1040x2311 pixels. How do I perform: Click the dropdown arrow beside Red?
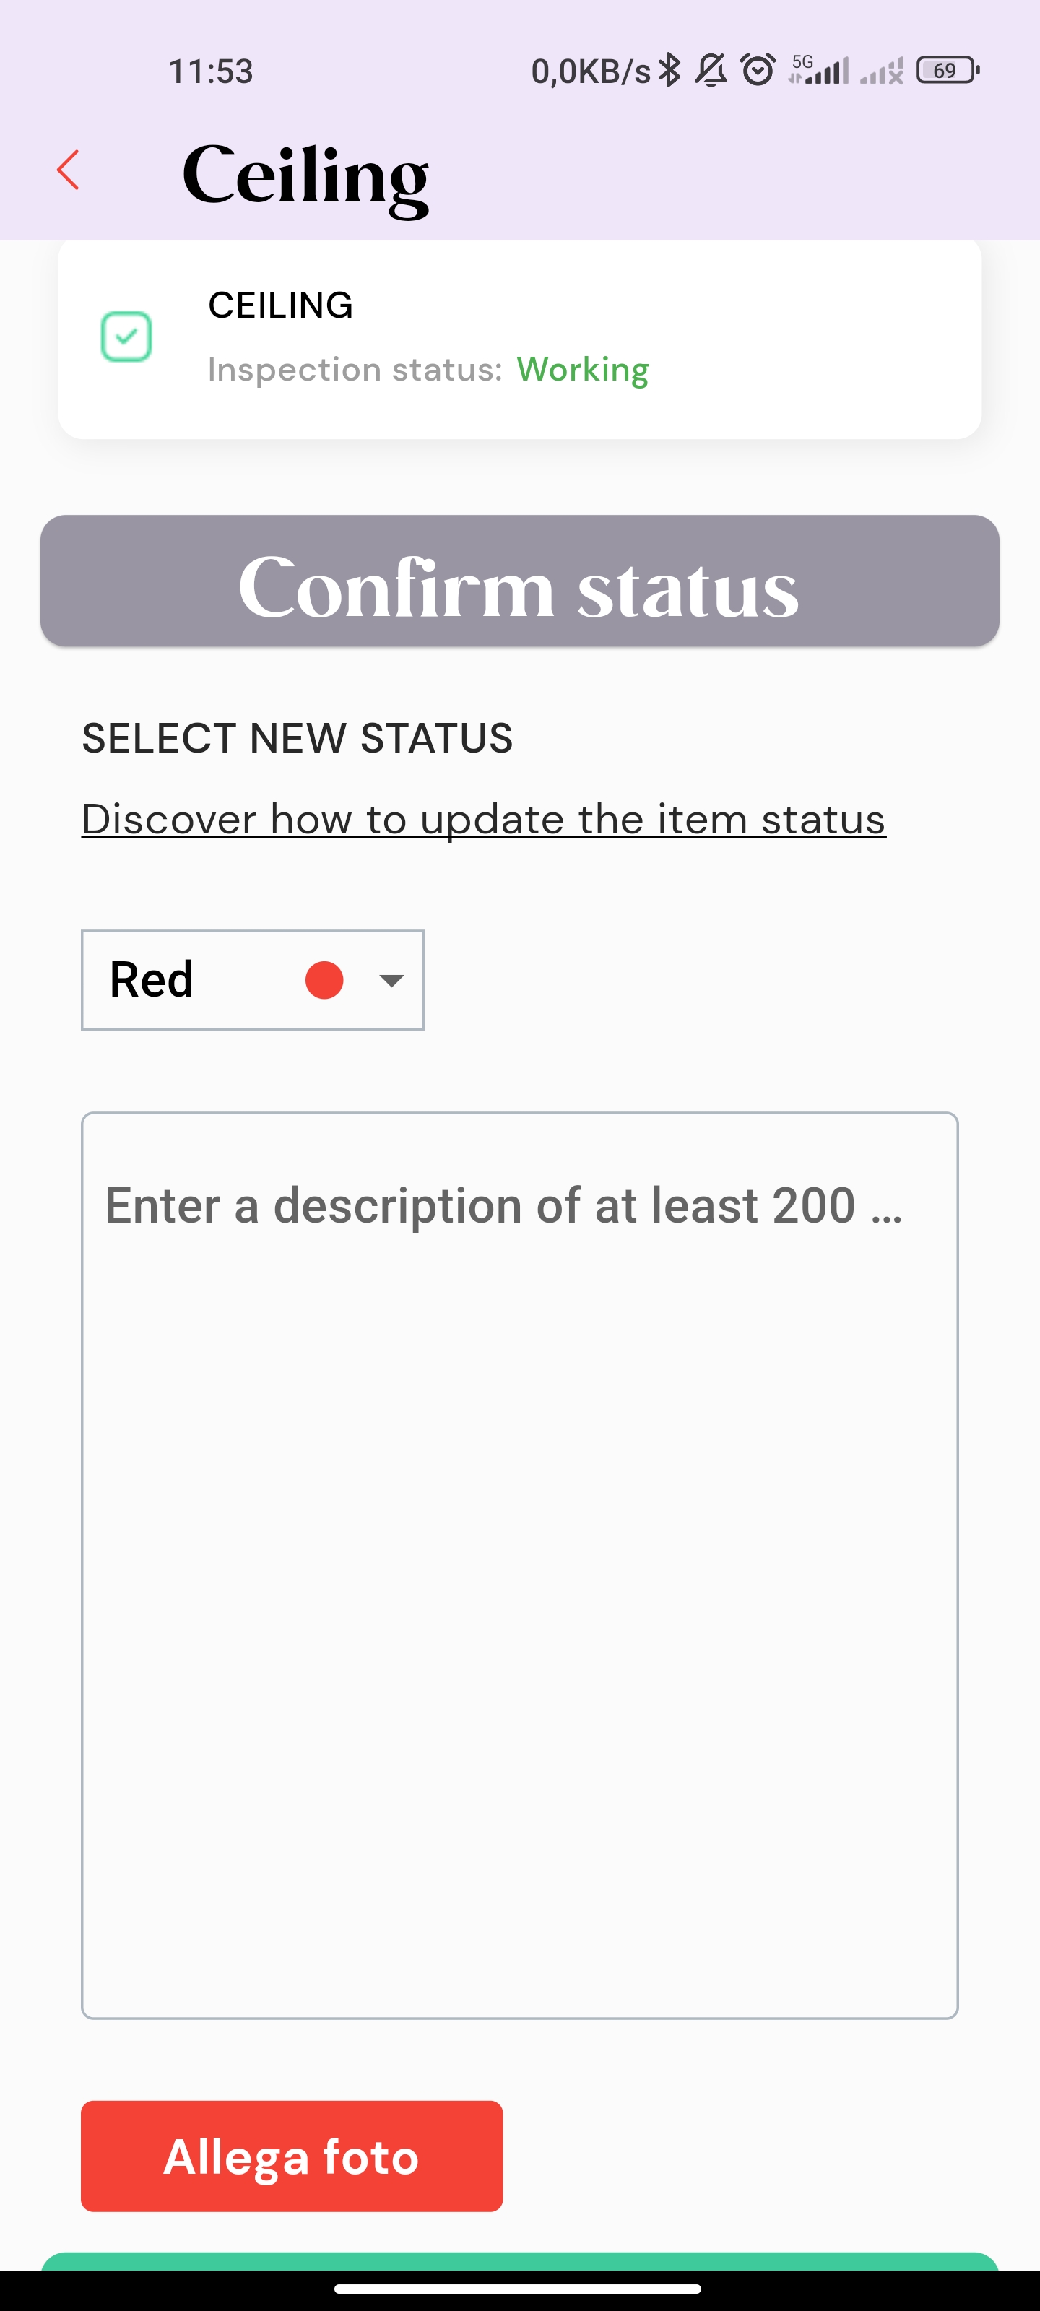[x=391, y=981]
